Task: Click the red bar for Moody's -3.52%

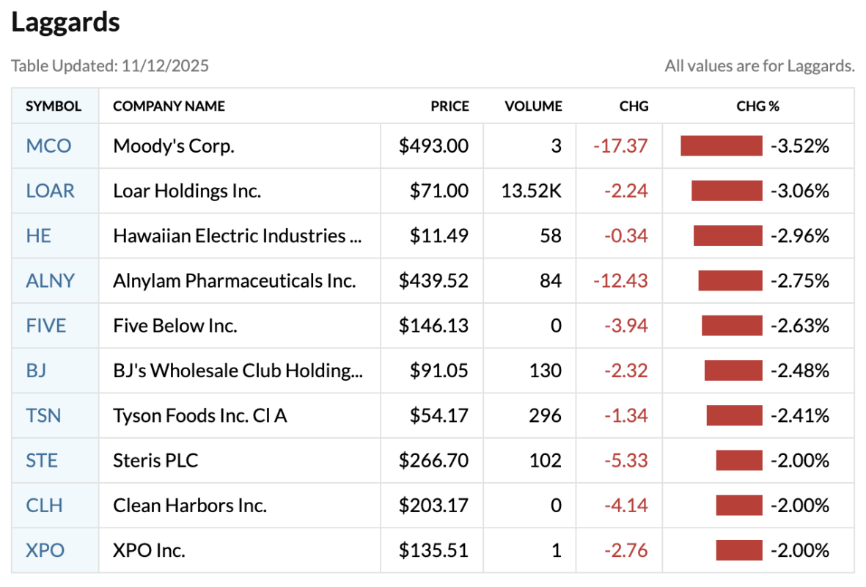Action: (x=721, y=146)
